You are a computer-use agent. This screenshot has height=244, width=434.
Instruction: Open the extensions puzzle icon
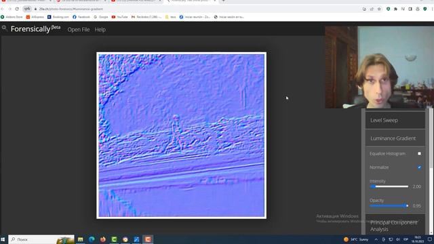[x=395, y=9]
